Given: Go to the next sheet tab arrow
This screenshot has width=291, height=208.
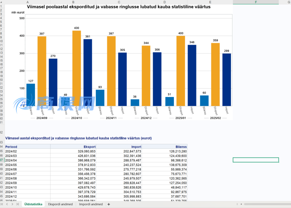Looking at the screenshot, I should (x=12, y=204).
